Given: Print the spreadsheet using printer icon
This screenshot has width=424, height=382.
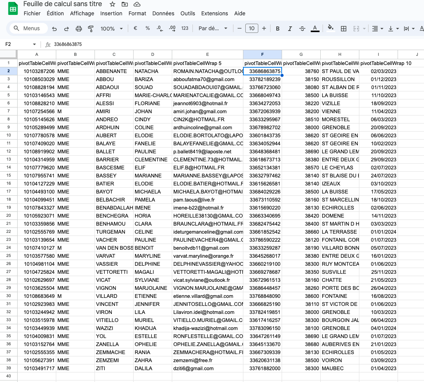Looking at the screenshot, I should (x=79, y=29).
